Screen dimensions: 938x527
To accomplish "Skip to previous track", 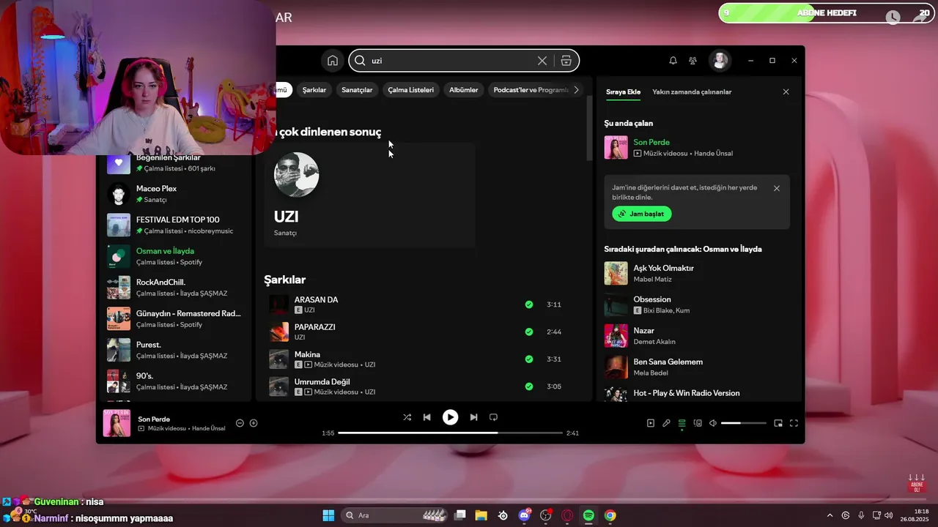I will [426, 417].
